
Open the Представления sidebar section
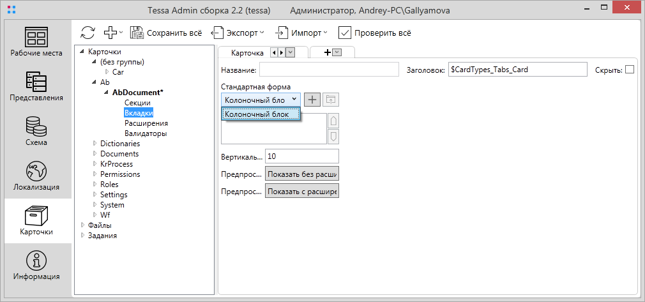pos(36,87)
